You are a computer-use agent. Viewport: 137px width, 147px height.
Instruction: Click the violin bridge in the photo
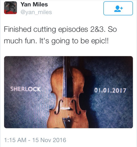(x=66, y=108)
